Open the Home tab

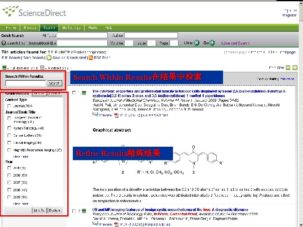click(x=11, y=28)
